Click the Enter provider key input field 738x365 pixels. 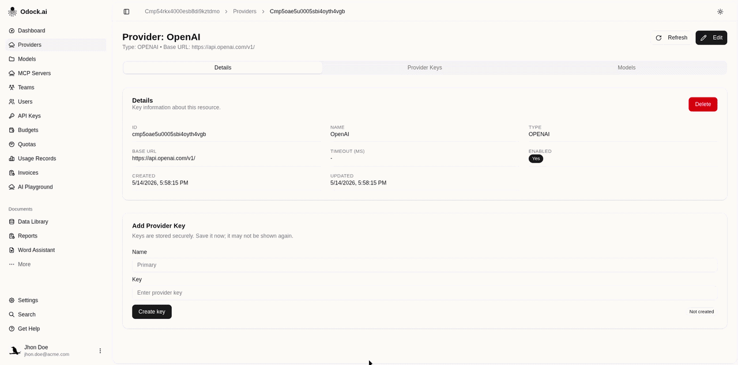424,292
